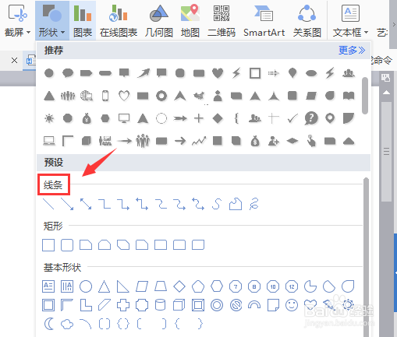Screen dimensions: 397x337
Task: Select the outlined heart recommended shape
Action: (124, 96)
